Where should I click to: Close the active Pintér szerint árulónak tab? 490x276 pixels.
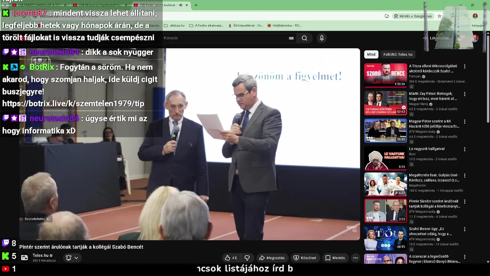tap(187, 5)
